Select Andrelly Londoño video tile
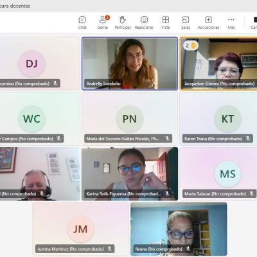257x257 pixels. (x=130, y=64)
